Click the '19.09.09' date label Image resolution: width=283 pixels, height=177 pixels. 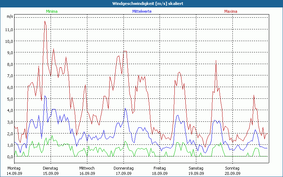pyautogui.click(x=196, y=173)
